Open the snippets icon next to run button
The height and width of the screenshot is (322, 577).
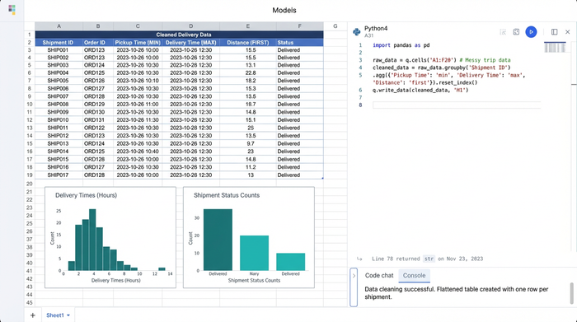point(516,32)
